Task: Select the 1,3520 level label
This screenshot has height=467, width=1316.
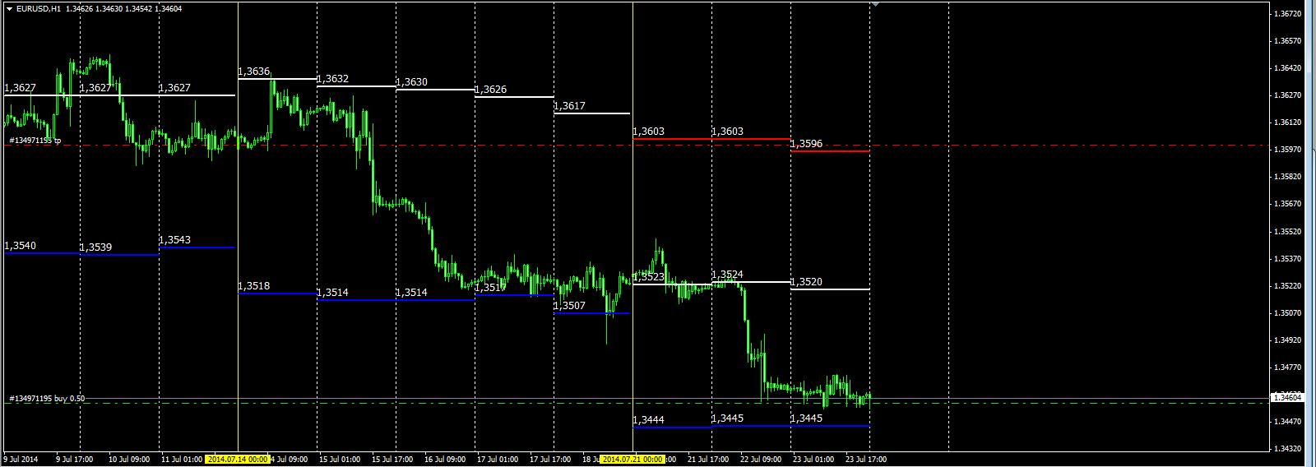Action: click(807, 282)
